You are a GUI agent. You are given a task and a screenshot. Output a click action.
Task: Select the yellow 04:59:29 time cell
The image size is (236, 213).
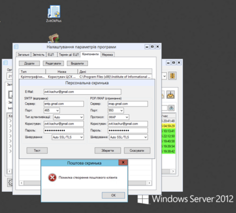pos(168,126)
